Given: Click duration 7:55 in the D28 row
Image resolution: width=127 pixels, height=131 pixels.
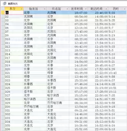Looking at the screenshot, I should [112, 99].
